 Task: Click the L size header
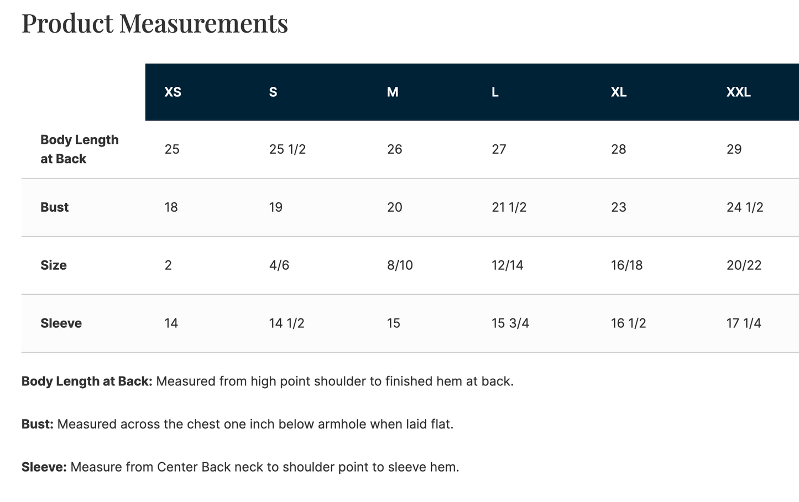coord(495,92)
